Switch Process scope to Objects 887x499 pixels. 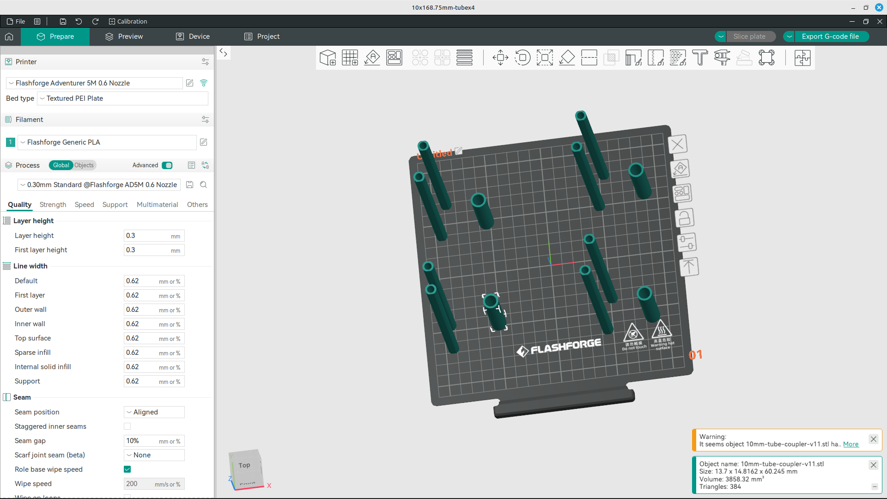click(84, 165)
